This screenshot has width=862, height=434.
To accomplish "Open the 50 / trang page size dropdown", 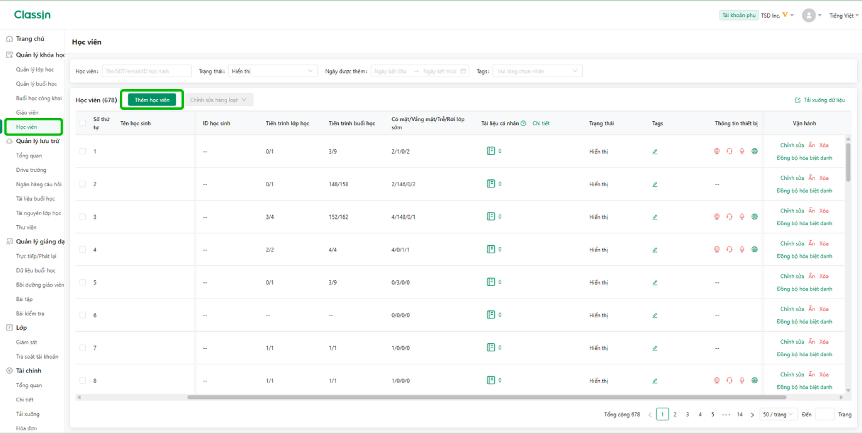I will (x=779, y=415).
